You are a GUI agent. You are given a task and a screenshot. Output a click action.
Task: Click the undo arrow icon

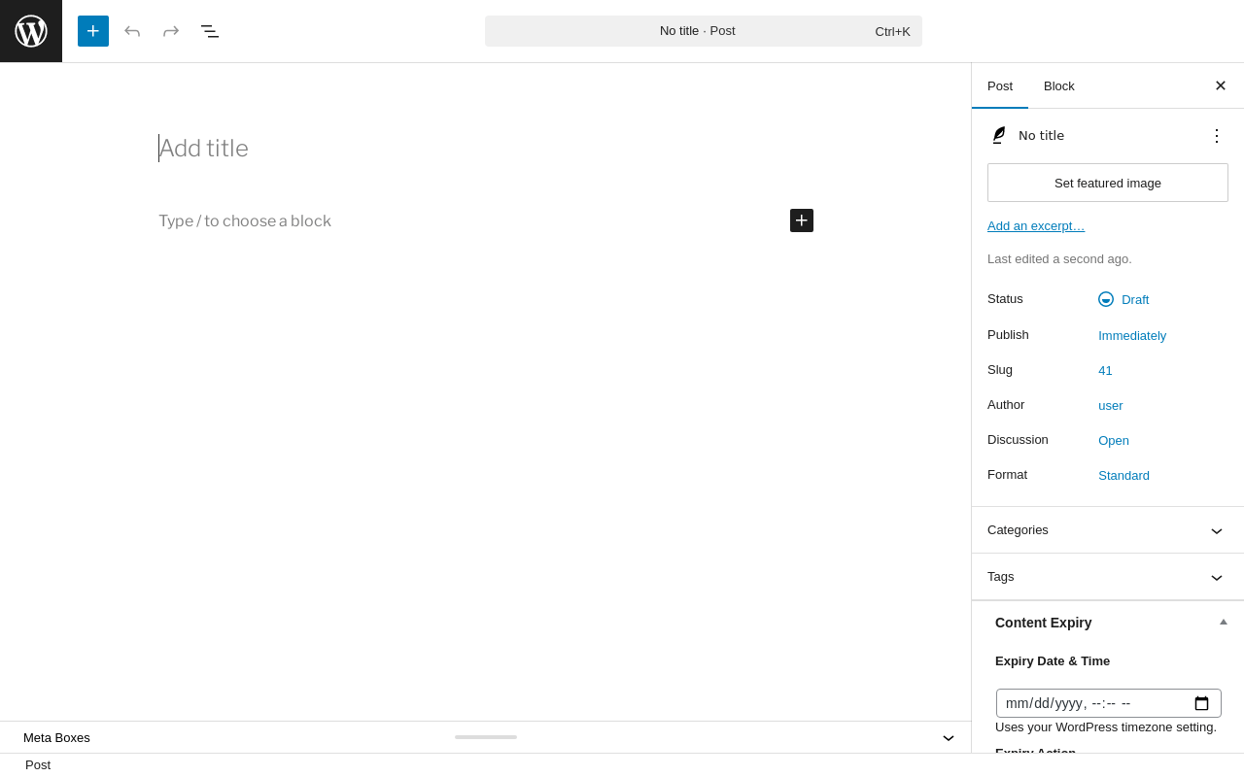132,31
